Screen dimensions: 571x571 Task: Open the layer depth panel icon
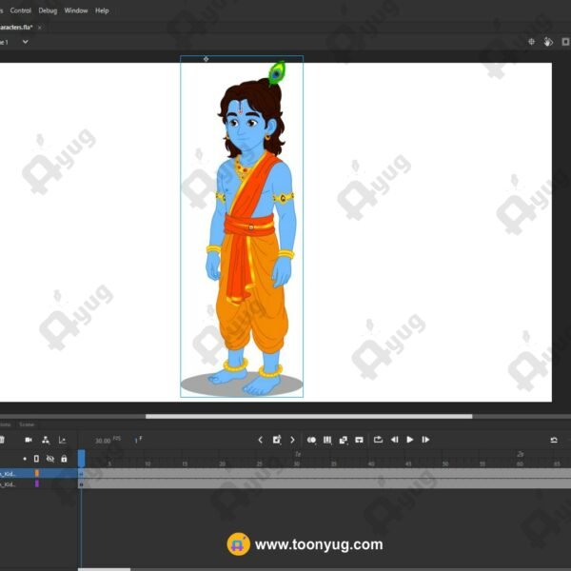click(x=62, y=440)
